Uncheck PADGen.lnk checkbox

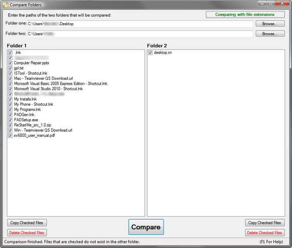coord(10,115)
